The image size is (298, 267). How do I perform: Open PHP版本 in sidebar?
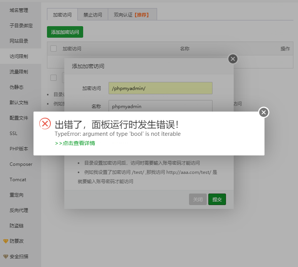click(19, 149)
